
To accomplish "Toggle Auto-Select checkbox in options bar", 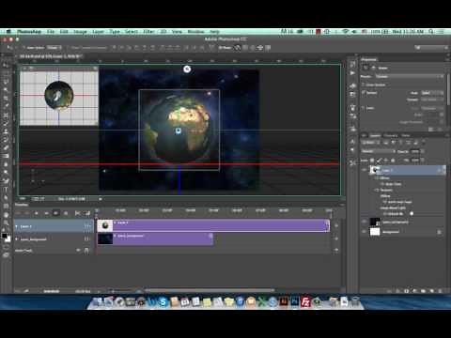I will click(24, 48).
